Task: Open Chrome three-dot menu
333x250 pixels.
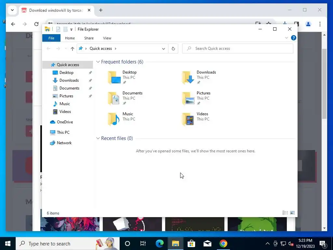Action: pyautogui.click(x=320, y=24)
